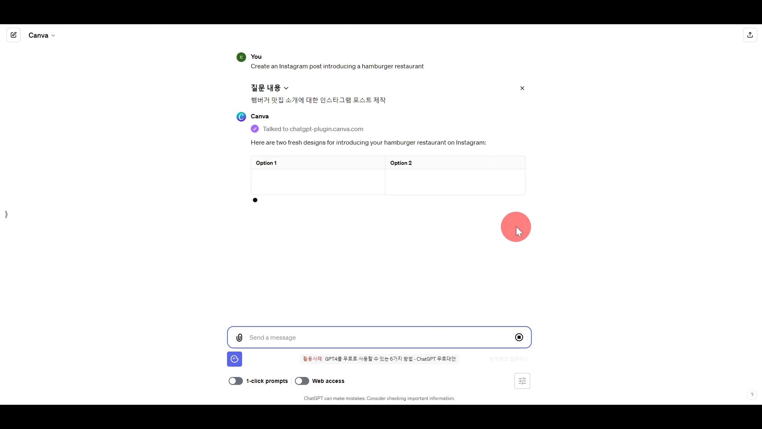Click the attachment/paperclip icon in message bar
Viewport: 762px width, 429px height.
pos(239,337)
